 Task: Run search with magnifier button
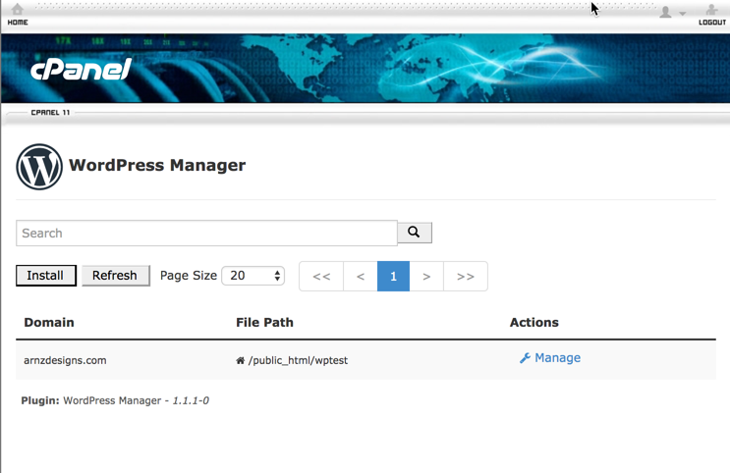point(415,232)
